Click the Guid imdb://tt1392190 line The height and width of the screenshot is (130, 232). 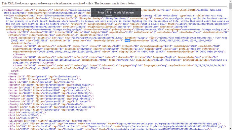click(27, 113)
